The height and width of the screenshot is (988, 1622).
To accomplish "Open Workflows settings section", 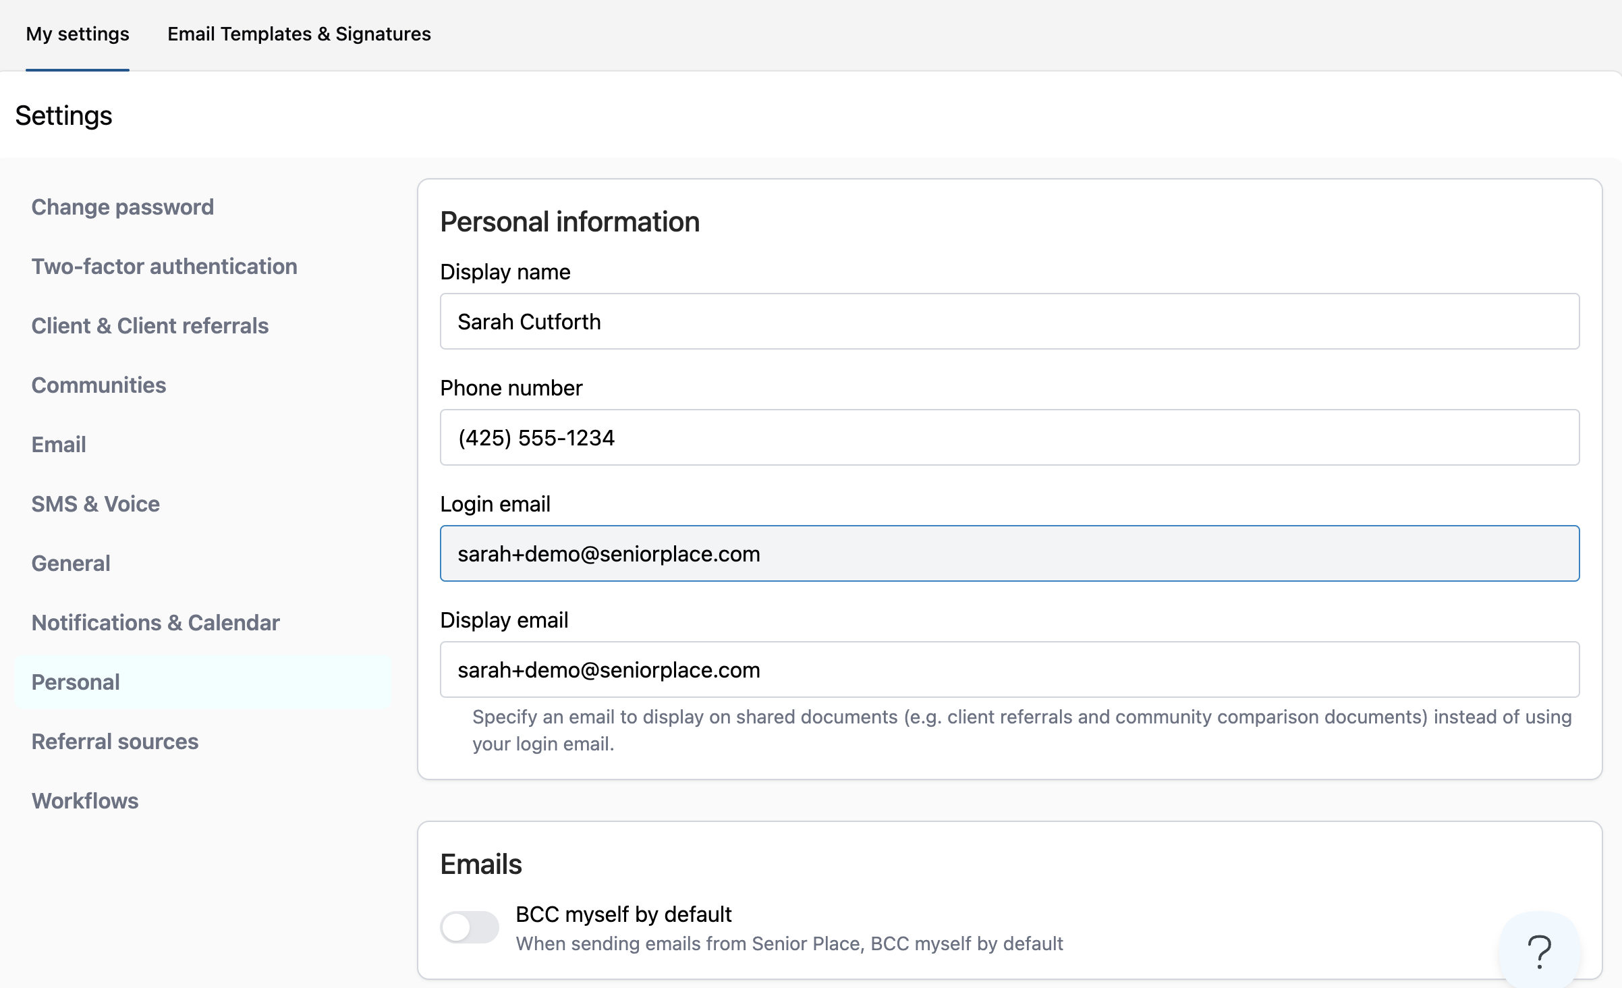I will pyautogui.click(x=85, y=801).
